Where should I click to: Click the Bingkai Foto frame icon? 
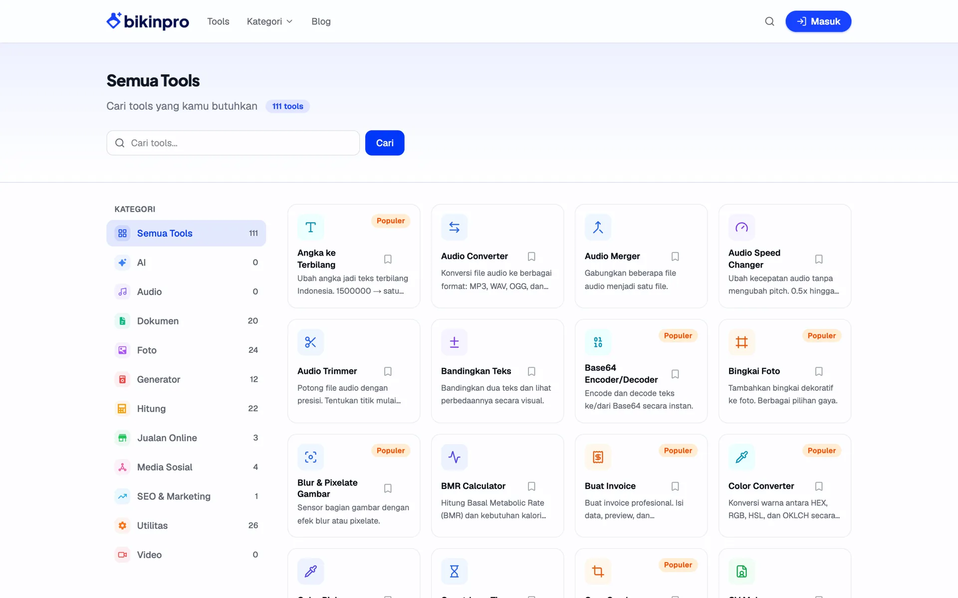click(x=741, y=342)
